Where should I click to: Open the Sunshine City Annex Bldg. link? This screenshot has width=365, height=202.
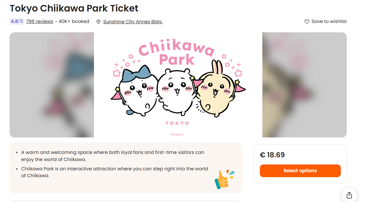133,22
